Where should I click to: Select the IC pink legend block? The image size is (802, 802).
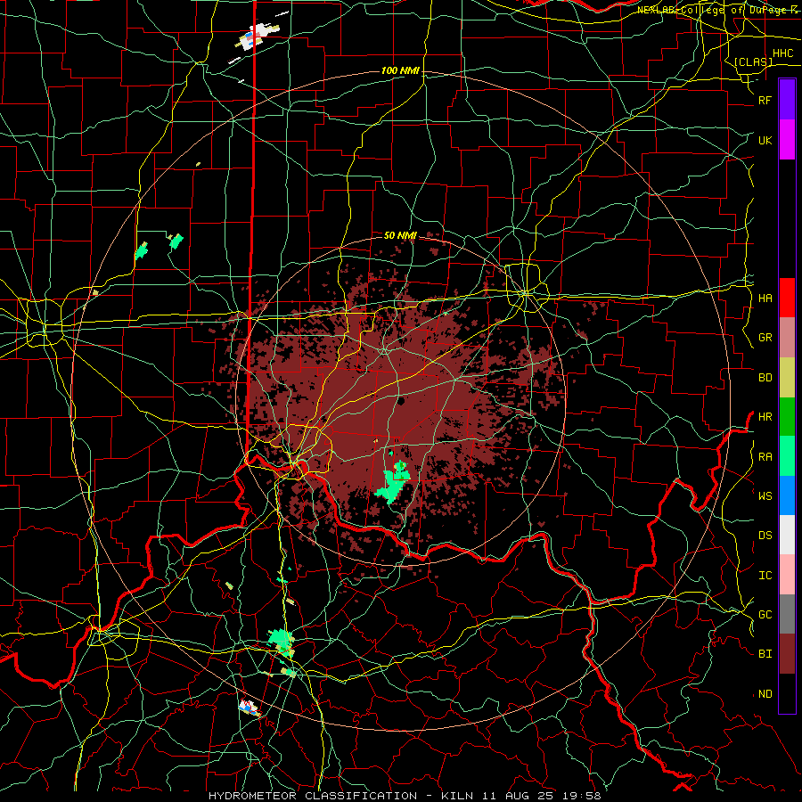pos(787,575)
